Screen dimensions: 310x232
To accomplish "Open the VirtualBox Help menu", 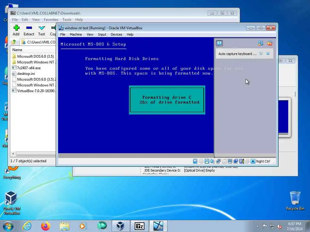I will (130, 34).
